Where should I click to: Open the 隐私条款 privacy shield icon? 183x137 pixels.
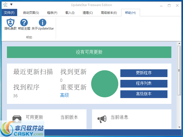[11, 22]
